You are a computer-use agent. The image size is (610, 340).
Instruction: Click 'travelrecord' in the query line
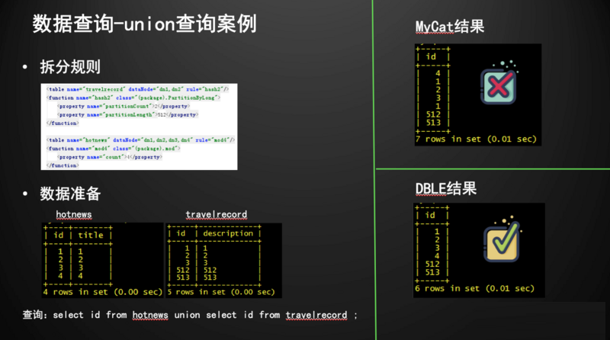pos(316,315)
